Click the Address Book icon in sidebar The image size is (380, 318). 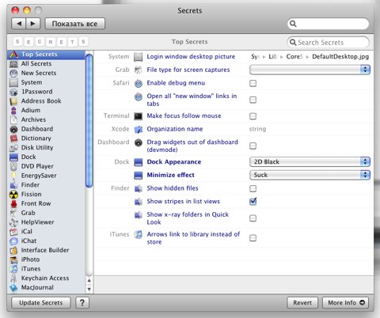[13, 101]
